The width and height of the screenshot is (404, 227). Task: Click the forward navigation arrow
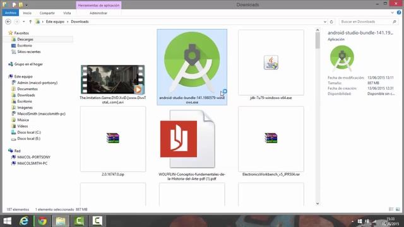point(17,21)
